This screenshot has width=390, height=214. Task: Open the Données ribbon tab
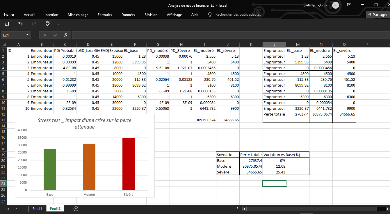[128, 15]
